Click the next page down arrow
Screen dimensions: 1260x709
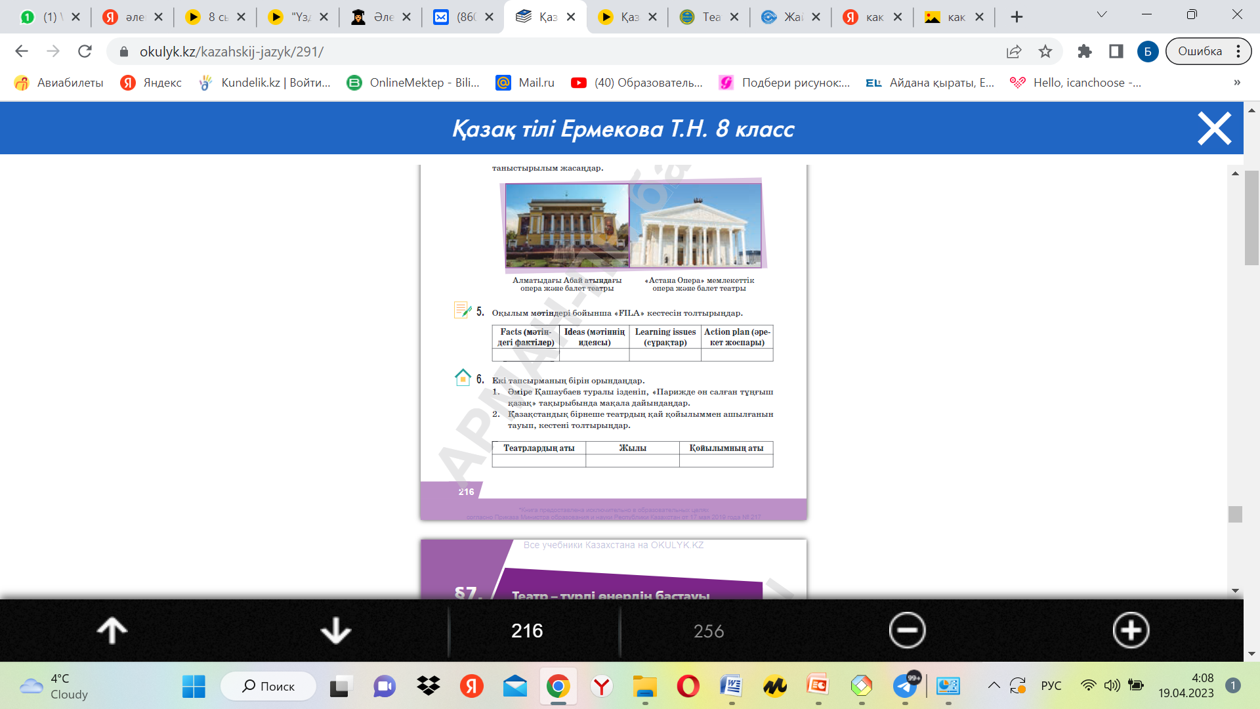tap(335, 631)
